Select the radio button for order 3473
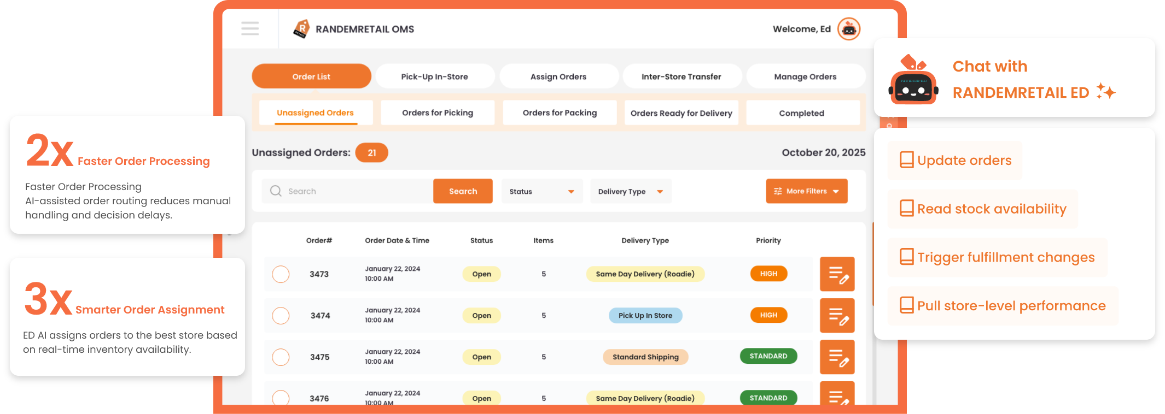This screenshot has height=414, width=1165. pyautogui.click(x=281, y=274)
